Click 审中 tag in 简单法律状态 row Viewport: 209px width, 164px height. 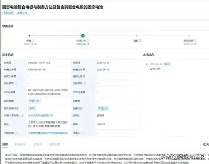click(32, 108)
